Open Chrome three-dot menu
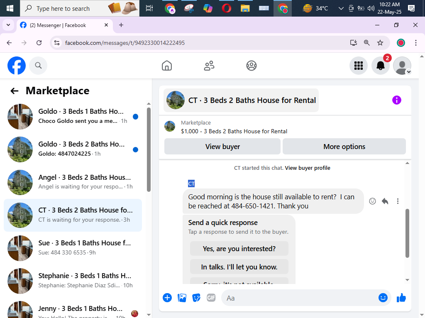Viewport: 425px width, 318px height. pos(416,43)
